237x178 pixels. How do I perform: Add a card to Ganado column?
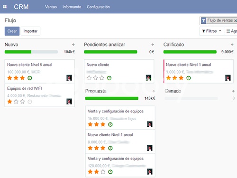(x=233, y=91)
